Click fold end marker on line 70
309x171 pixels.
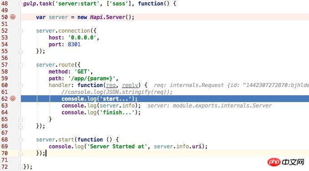pyautogui.click(x=20, y=153)
